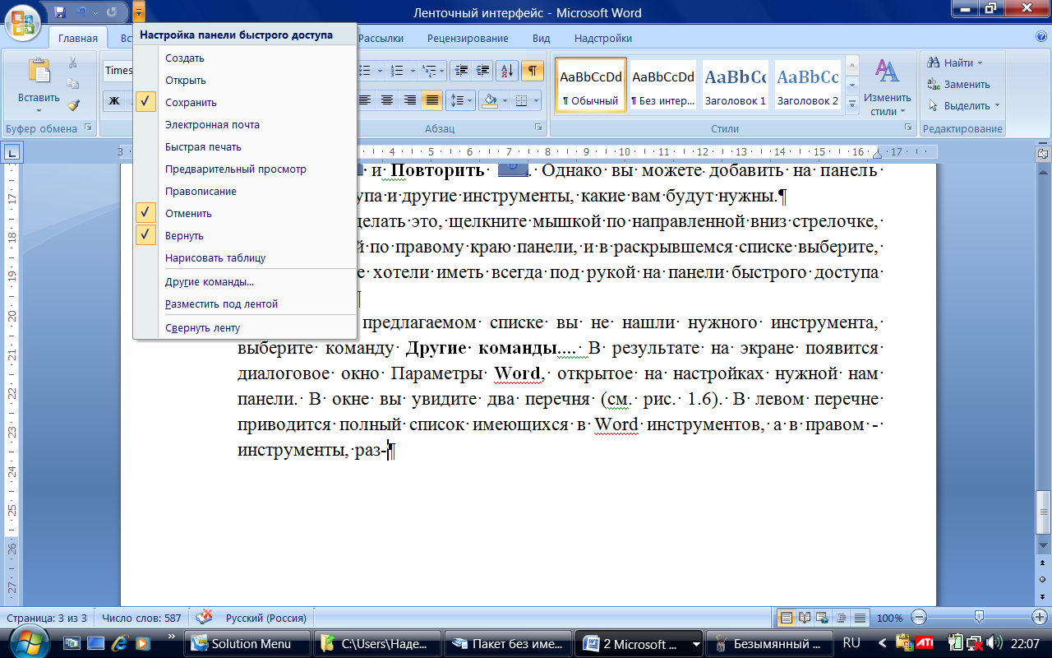Open the numbered list dropdown arrow
Viewport: 1052px width, 658px height.
(411, 71)
